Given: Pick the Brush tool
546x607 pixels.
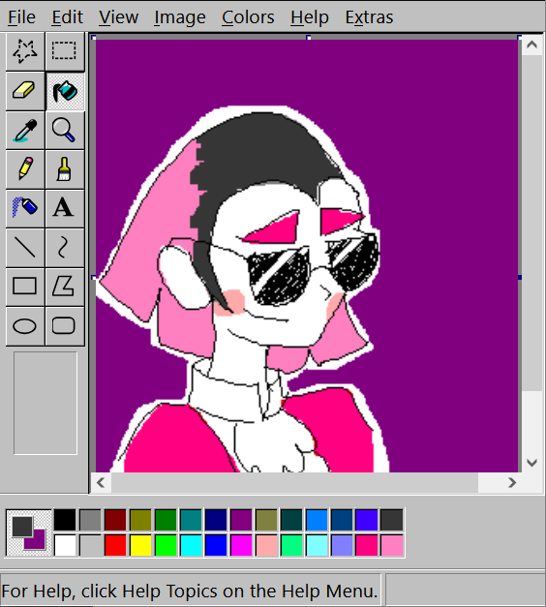Looking at the screenshot, I should coord(64,169).
